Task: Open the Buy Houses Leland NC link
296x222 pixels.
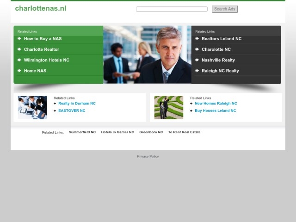Action: click(215, 111)
